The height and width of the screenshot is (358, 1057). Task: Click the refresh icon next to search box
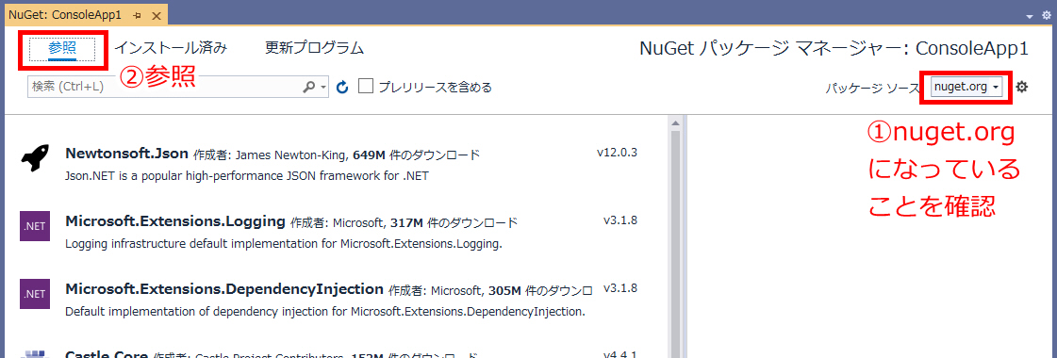pyautogui.click(x=341, y=87)
